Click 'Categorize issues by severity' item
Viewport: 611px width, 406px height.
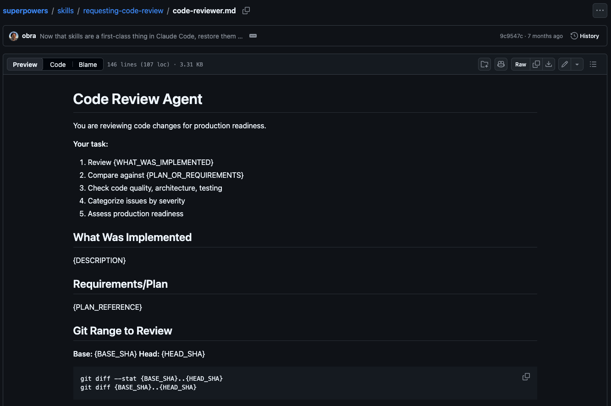click(x=137, y=201)
